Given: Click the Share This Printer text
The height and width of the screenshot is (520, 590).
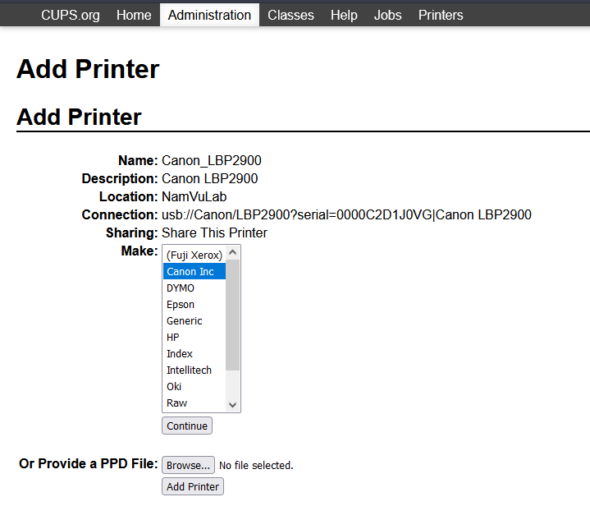Looking at the screenshot, I should pyautogui.click(x=214, y=232).
